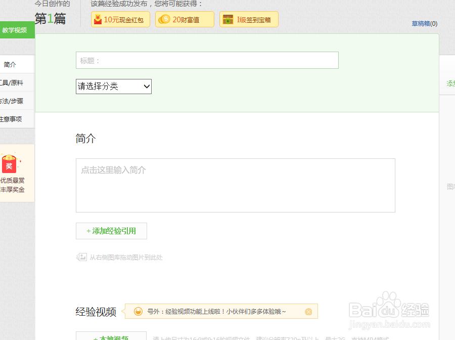Viewport: 455px width, 340px height.
Task: Click the I级签到宝箱 treasure chest icon
Action: 227,19
